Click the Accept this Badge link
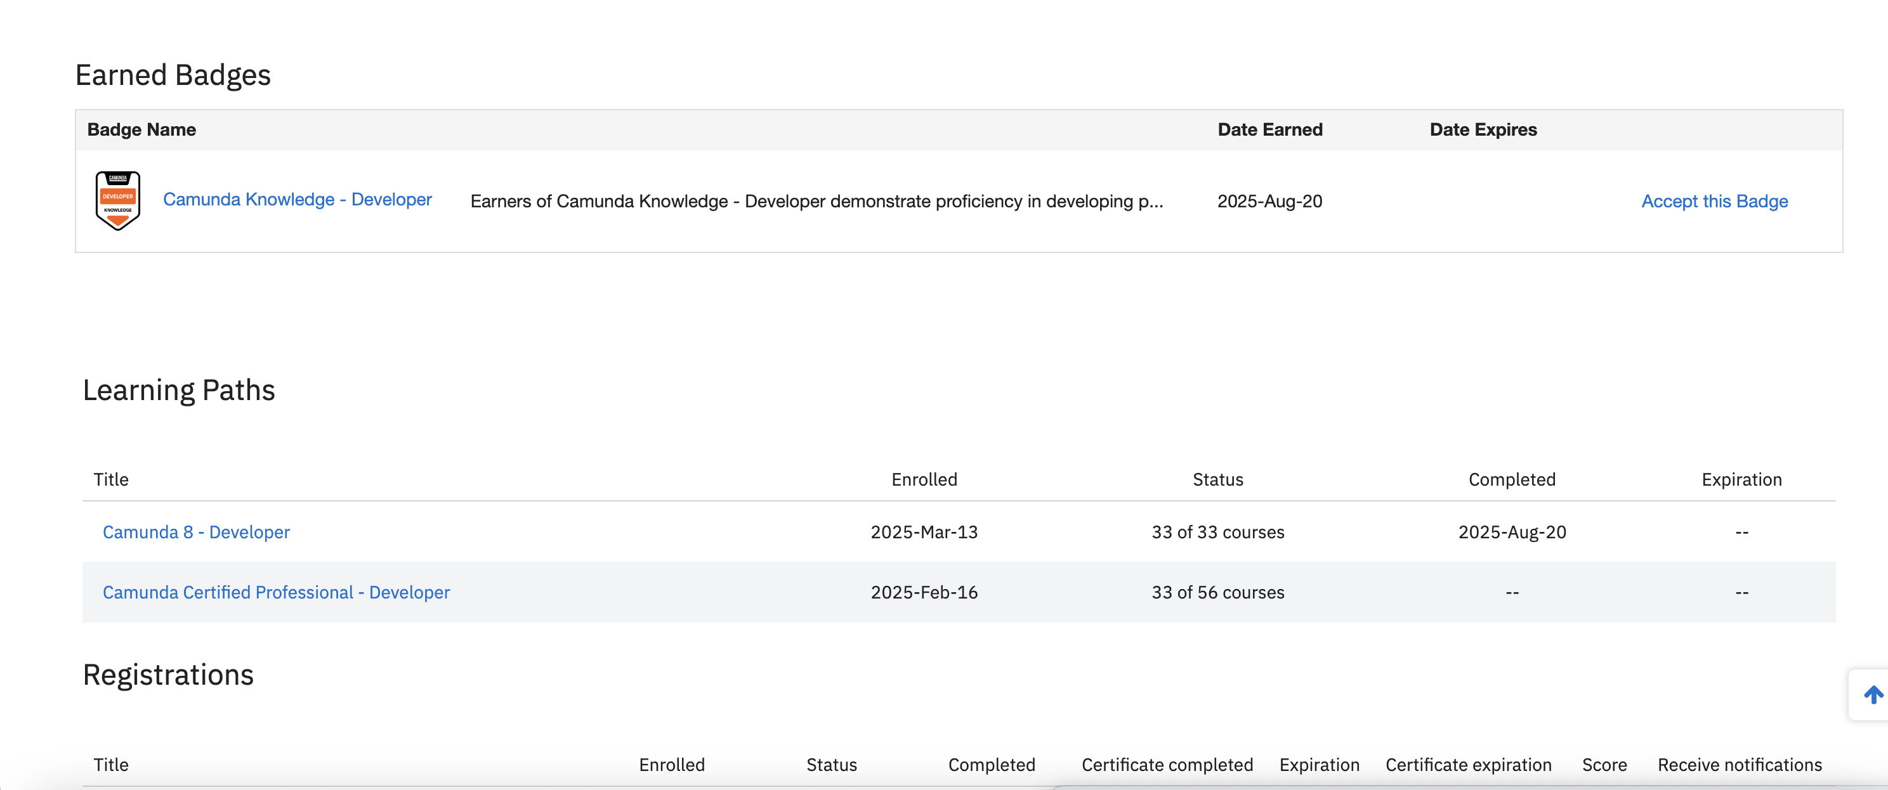The width and height of the screenshot is (1888, 790). pos(1714,202)
